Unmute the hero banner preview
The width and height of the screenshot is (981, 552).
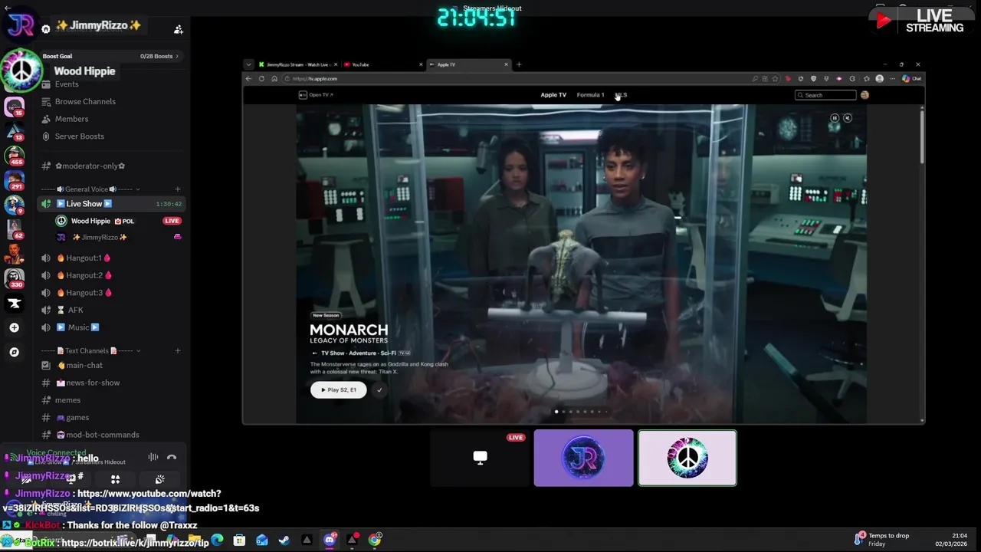pyautogui.click(x=848, y=118)
